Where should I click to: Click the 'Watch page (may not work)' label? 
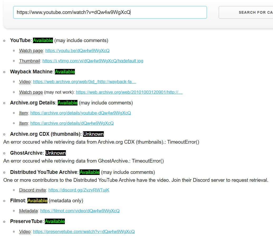[x=46, y=92]
